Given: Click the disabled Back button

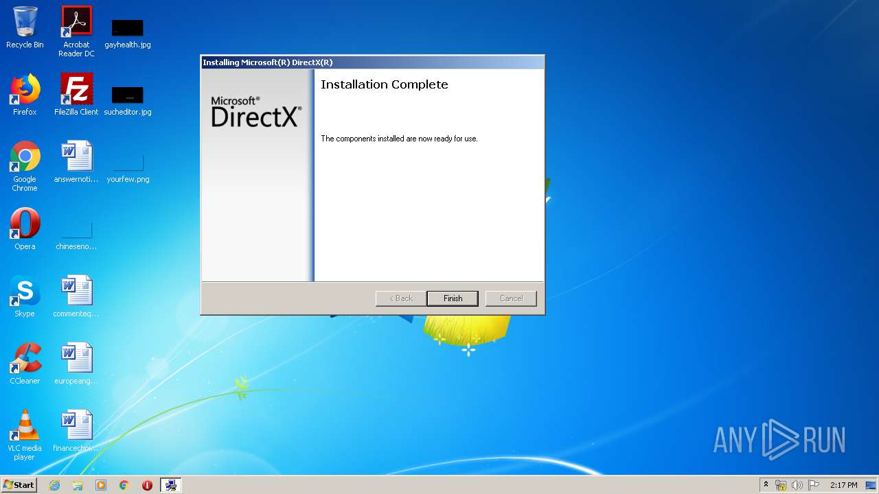Looking at the screenshot, I should point(401,298).
